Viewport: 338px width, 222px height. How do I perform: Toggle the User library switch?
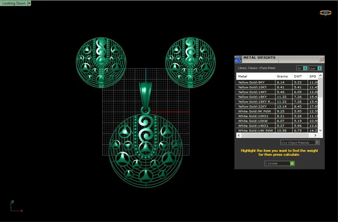(x=315, y=68)
